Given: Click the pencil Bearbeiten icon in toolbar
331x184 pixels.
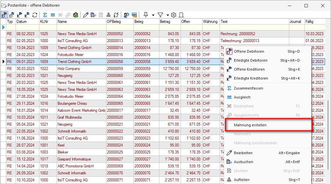Looking at the screenshot, I should pos(86,15).
